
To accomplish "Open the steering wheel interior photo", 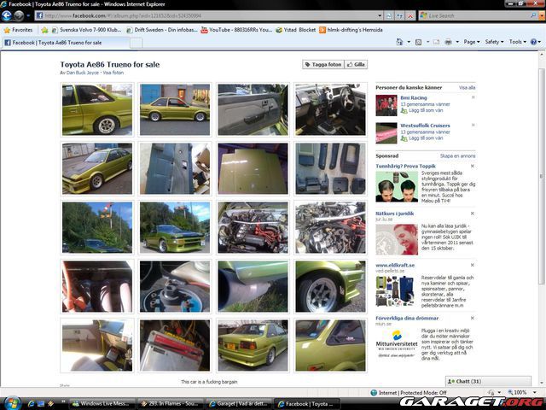I will pyautogui.click(x=330, y=109).
